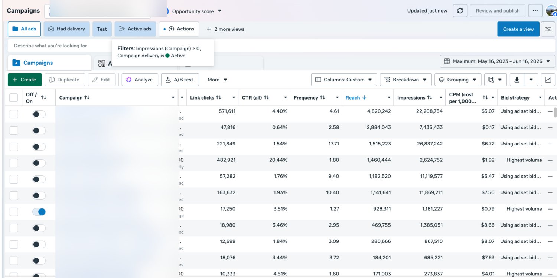Expand the Columns: Custom dropdown
The width and height of the screenshot is (557, 278).
tap(344, 80)
